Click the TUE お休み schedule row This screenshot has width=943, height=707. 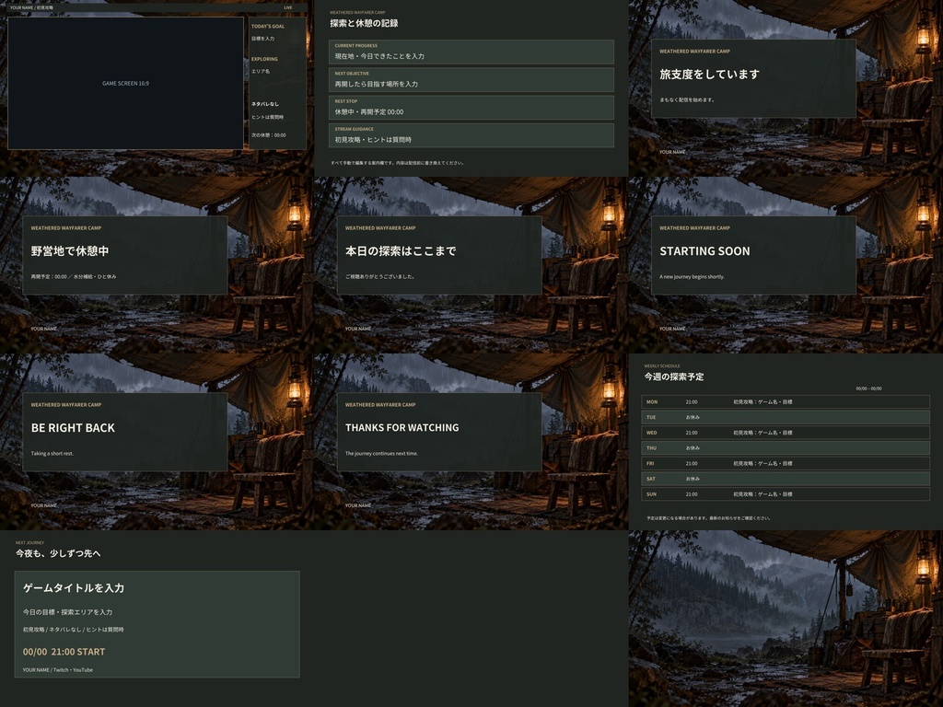(x=786, y=417)
